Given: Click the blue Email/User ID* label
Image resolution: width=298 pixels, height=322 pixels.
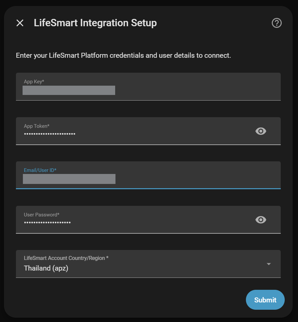Looking at the screenshot, I should coord(40,170).
